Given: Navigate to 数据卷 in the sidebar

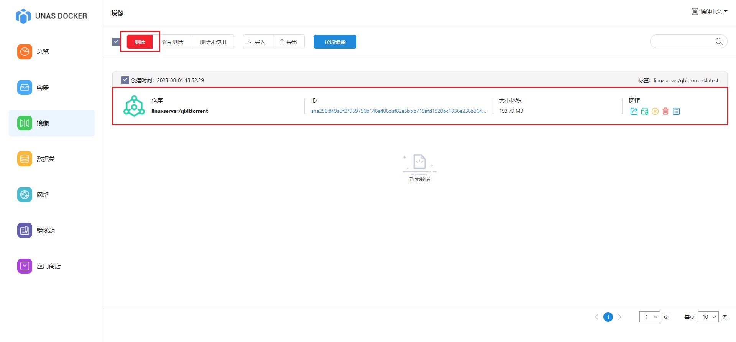Looking at the screenshot, I should click(x=46, y=159).
